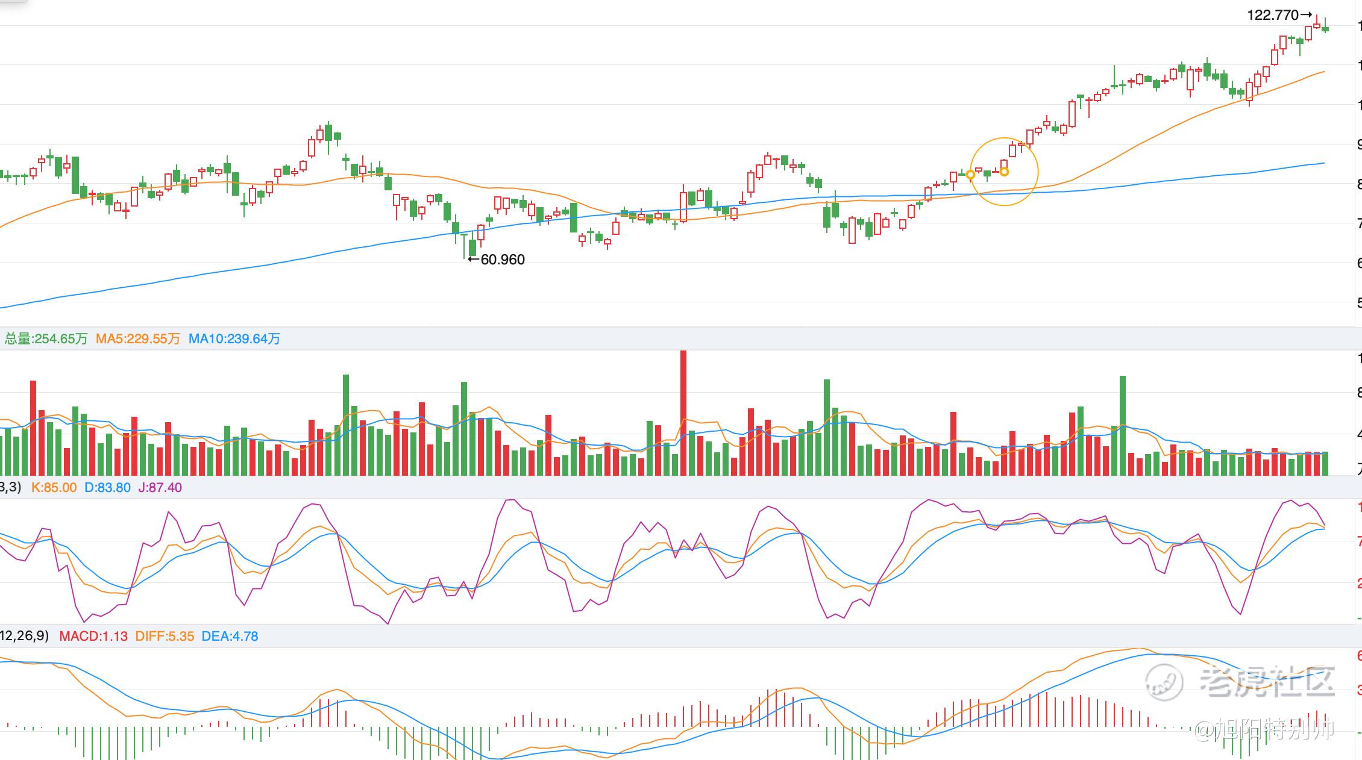The height and width of the screenshot is (760, 1362).
Task: Select the 总量:254.65万 volume label
Action: tap(46, 339)
